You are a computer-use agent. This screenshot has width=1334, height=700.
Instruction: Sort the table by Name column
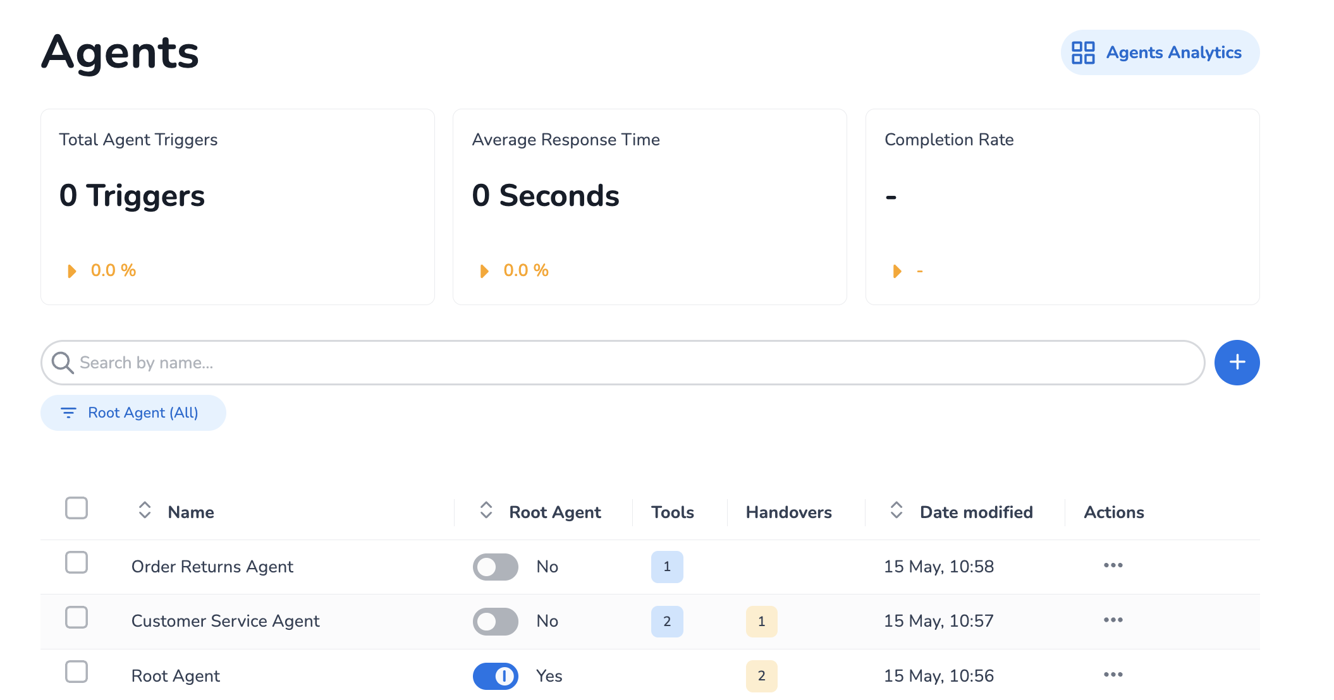coord(145,510)
